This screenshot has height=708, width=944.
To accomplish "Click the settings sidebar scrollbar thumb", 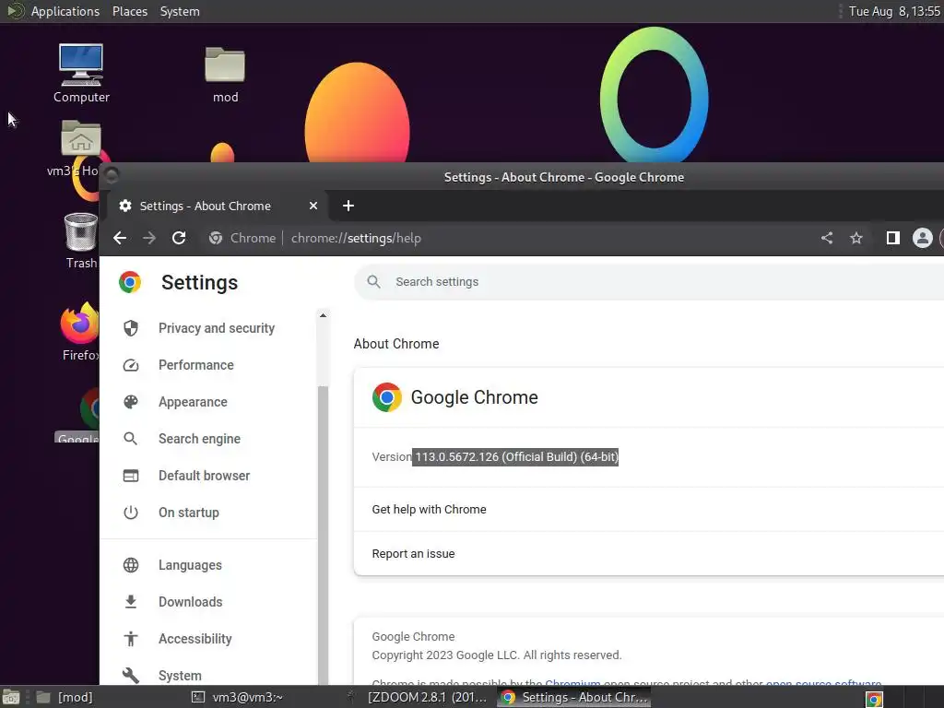I will tap(323, 535).
